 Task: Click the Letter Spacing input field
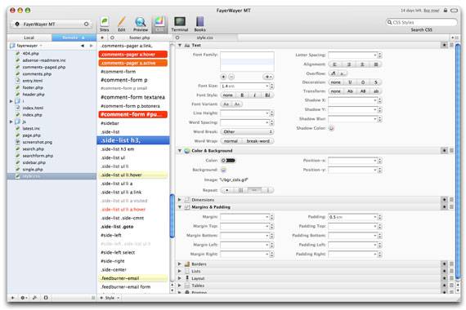coord(352,55)
